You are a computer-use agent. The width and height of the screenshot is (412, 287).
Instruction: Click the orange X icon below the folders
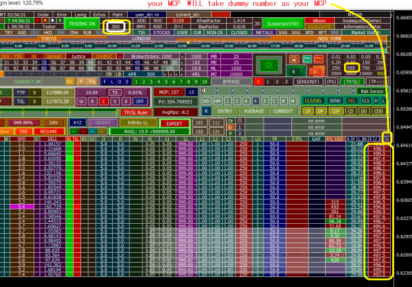point(314,71)
